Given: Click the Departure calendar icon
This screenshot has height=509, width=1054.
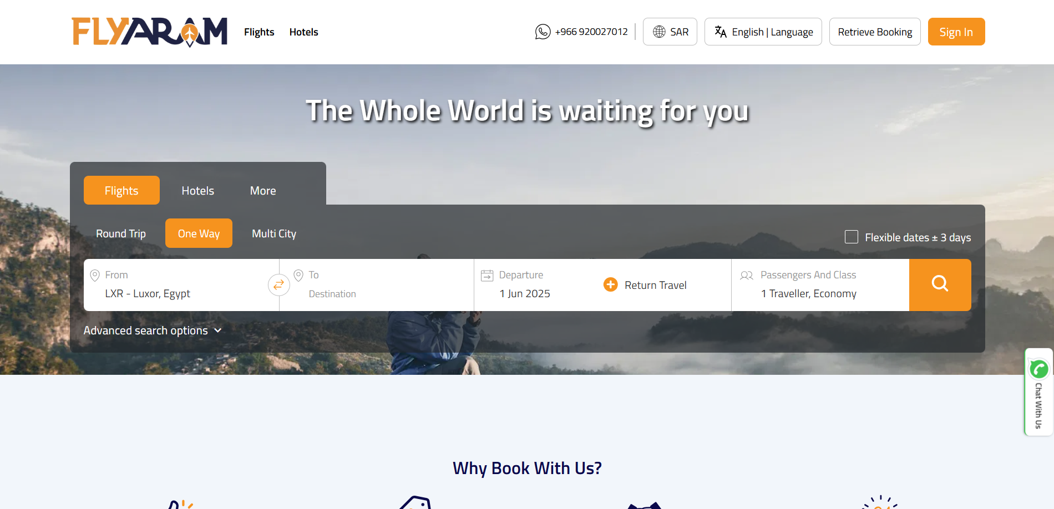Looking at the screenshot, I should (487, 275).
